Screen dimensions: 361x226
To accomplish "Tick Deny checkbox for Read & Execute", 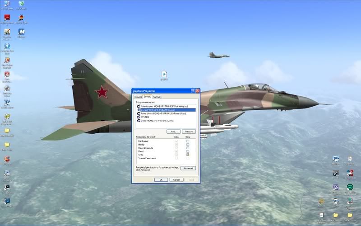I will pyautogui.click(x=188, y=148).
